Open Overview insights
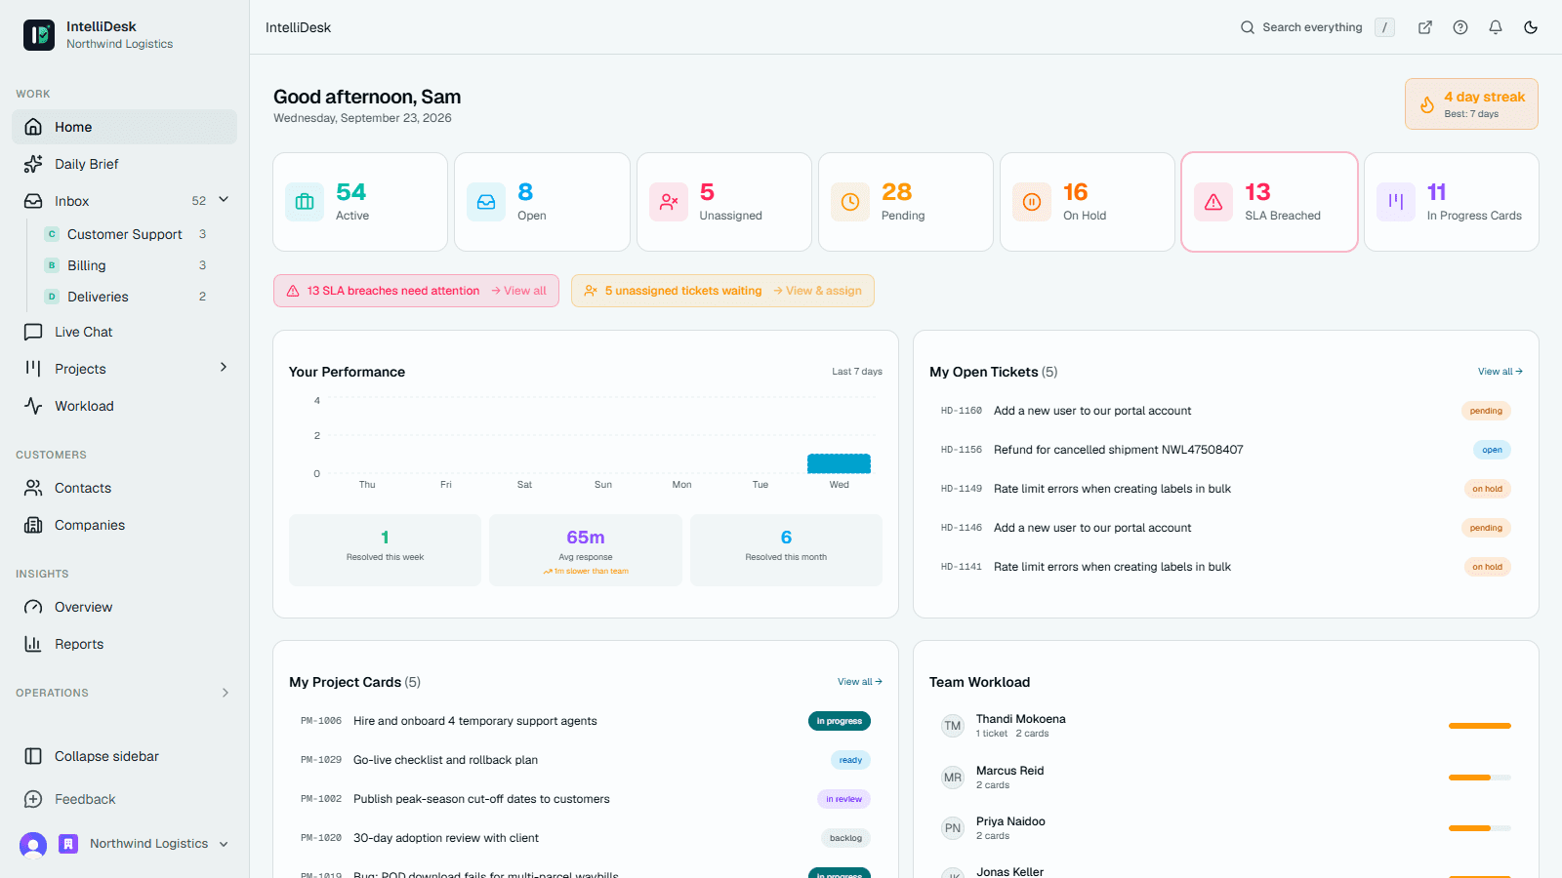 (x=124, y=607)
